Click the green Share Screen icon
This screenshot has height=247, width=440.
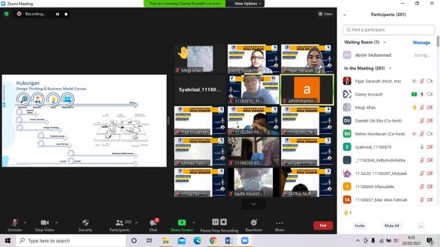pos(182,222)
